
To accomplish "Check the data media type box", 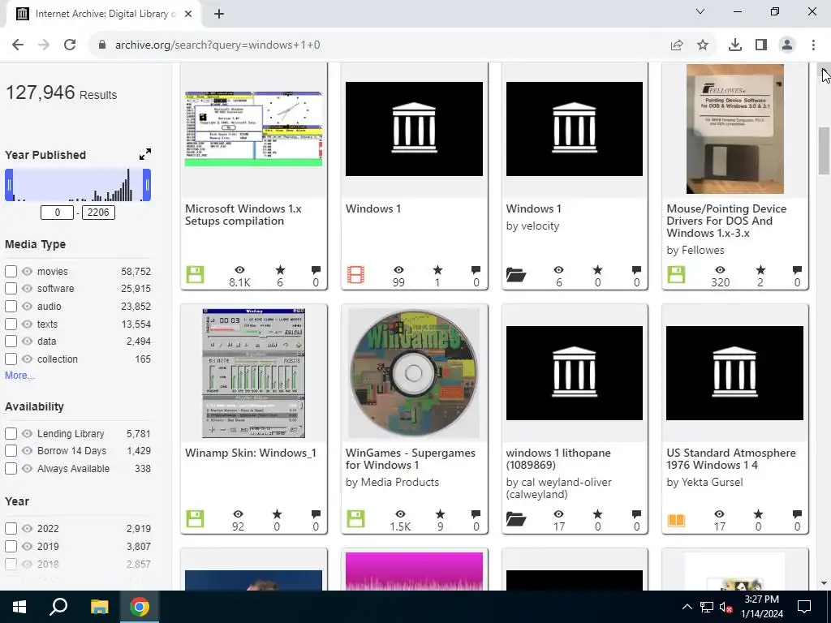I will point(11,342).
